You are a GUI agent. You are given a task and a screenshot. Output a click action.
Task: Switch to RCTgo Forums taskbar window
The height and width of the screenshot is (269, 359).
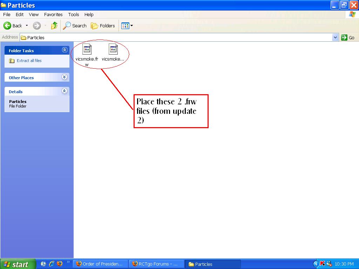155,264
